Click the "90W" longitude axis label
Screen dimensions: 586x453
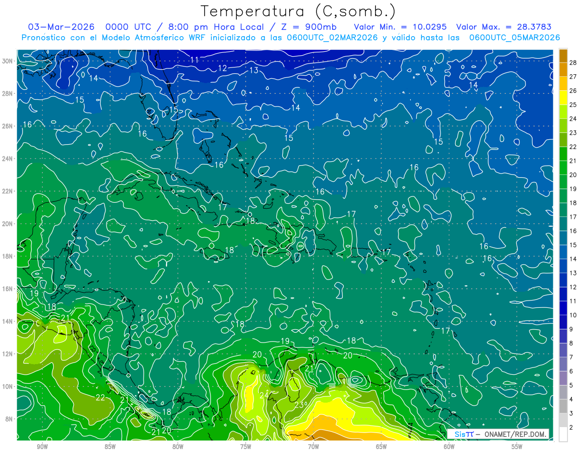pyautogui.click(x=42, y=447)
